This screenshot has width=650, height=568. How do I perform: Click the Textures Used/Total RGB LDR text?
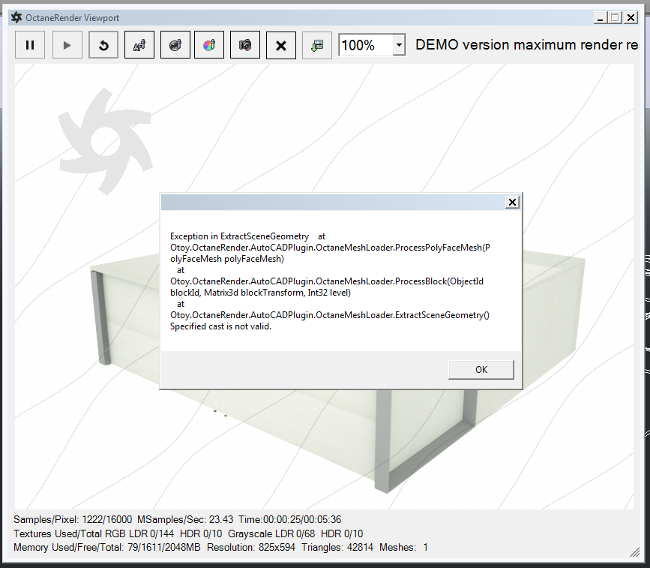coord(94,533)
